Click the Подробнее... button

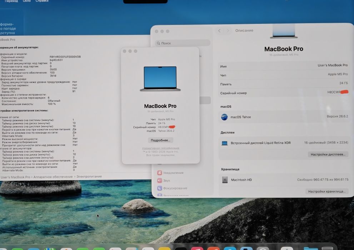point(160,140)
